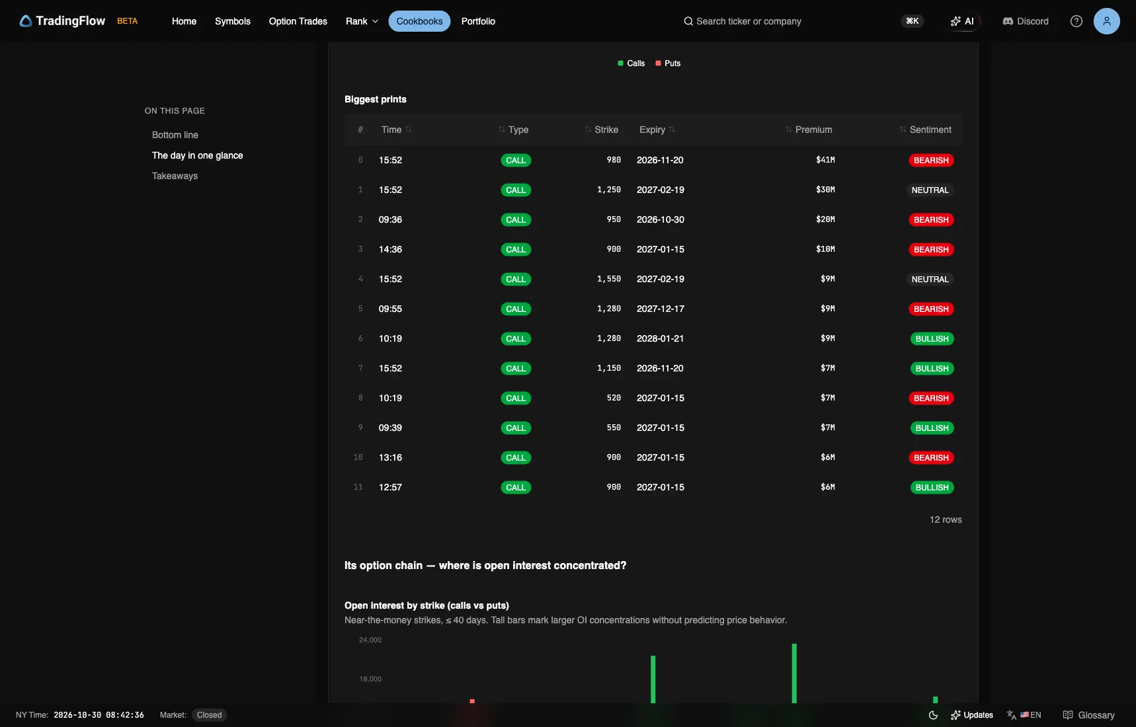1136x727 pixels.
Task: Click the ⌘K shortcut badge
Action: click(913, 21)
